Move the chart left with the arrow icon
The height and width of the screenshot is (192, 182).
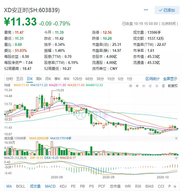pyautogui.click(x=150, y=86)
